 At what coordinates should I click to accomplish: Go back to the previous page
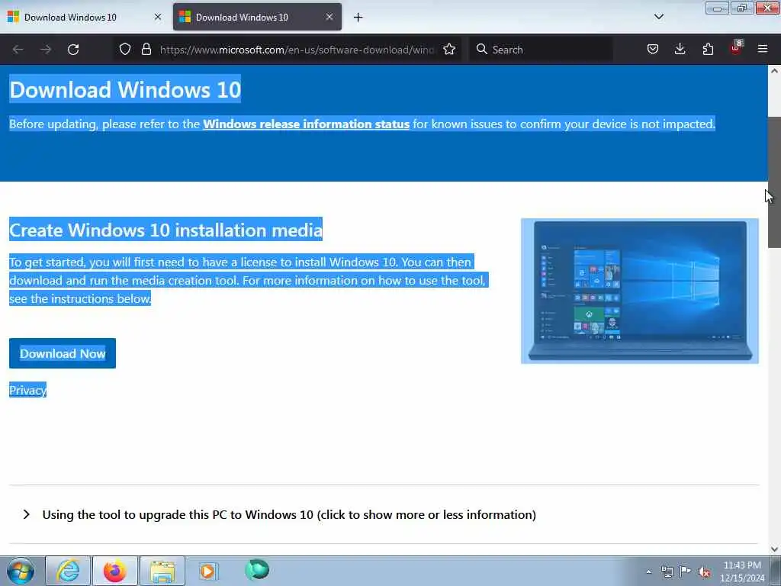tap(18, 50)
